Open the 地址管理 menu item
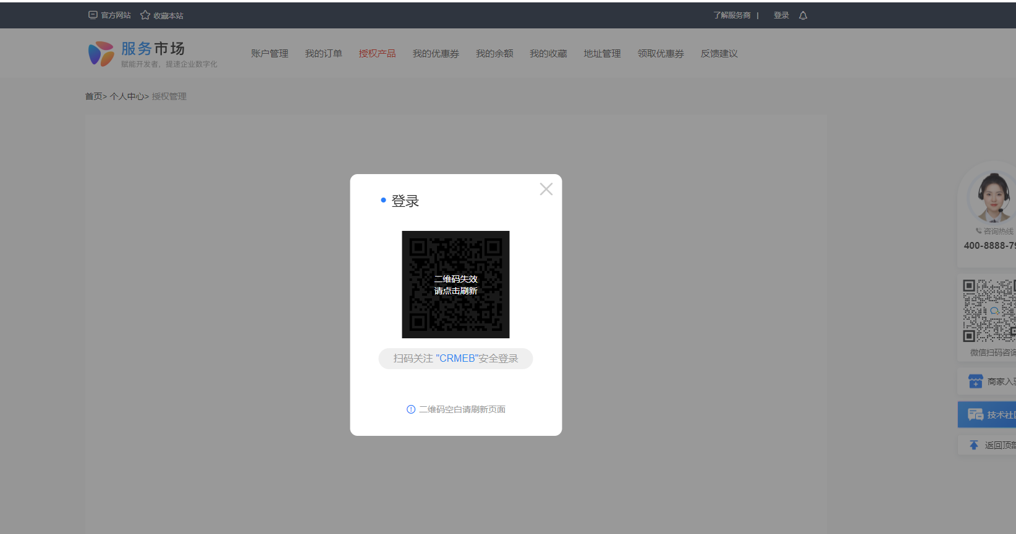 602,54
